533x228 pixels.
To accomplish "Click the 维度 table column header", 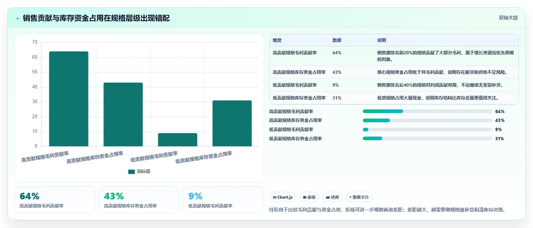I will 277,40.
